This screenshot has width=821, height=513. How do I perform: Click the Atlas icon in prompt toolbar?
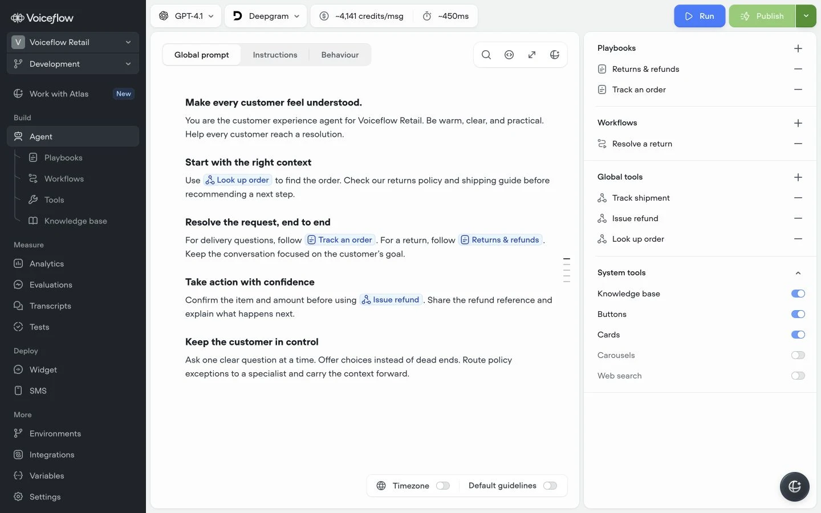coord(555,55)
